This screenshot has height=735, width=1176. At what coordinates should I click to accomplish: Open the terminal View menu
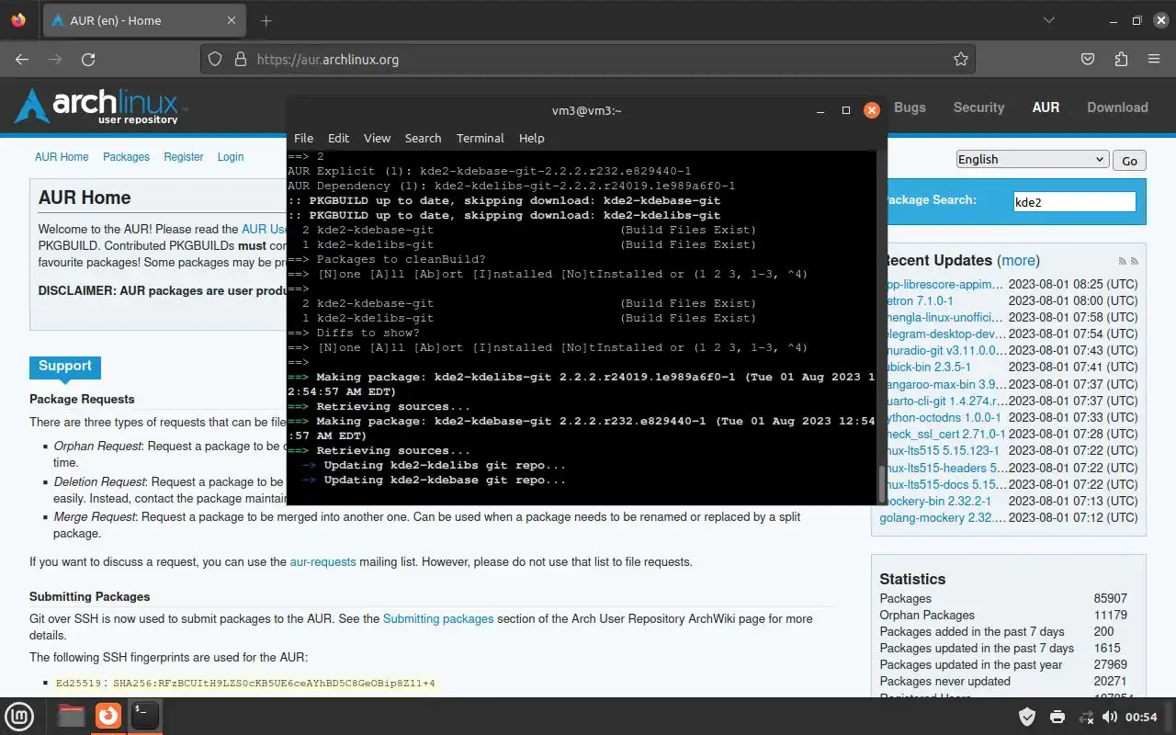coord(377,138)
